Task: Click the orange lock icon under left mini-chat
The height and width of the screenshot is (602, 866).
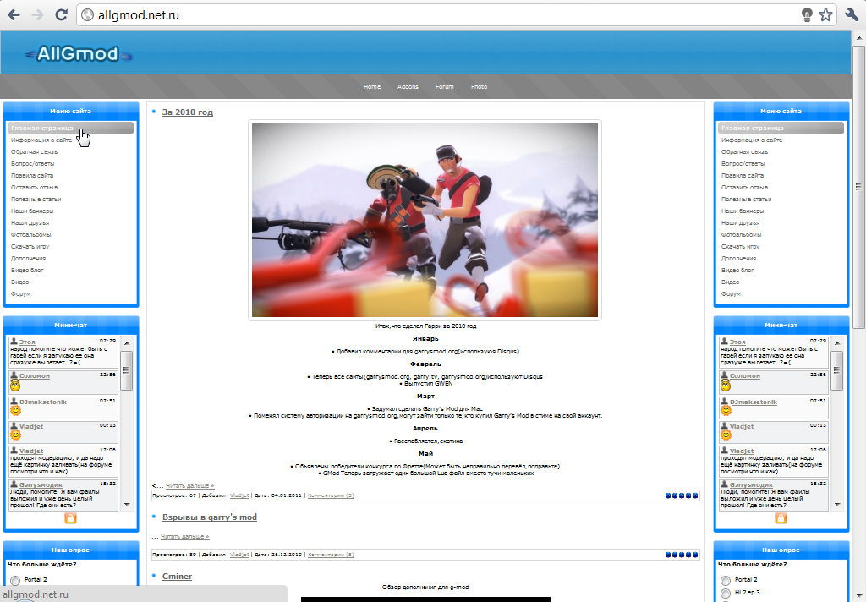Action: point(70,518)
